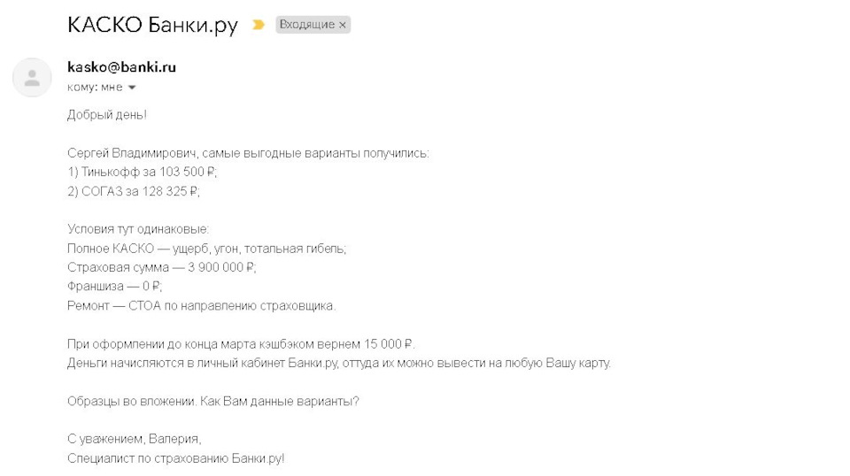Click the email subject КАСКО Банки.ру
850x476 pixels.
click(x=152, y=25)
